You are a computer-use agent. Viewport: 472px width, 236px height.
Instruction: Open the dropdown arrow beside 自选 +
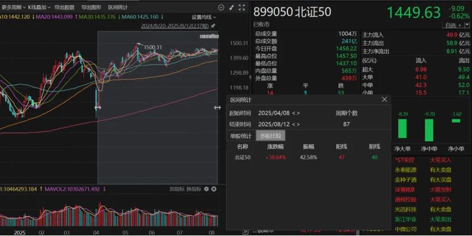click(x=467, y=25)
